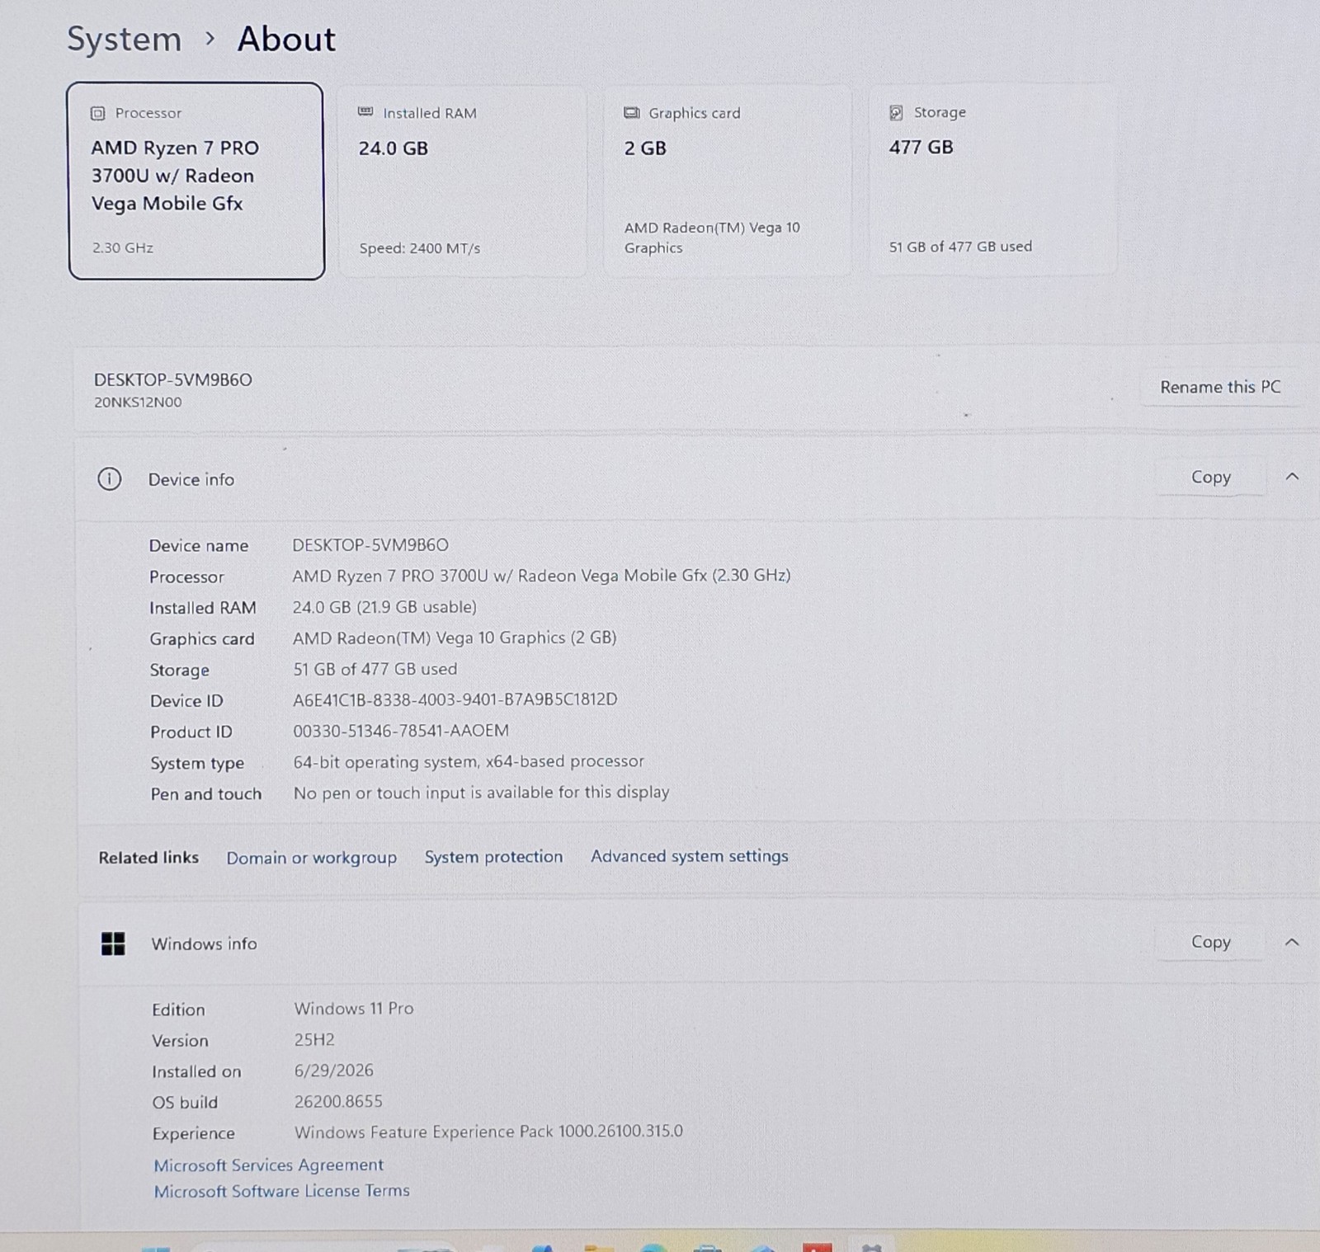The image size is (1320, 1252).
Task: Collapse the Windows info section
Action: tap(1292, 942)
